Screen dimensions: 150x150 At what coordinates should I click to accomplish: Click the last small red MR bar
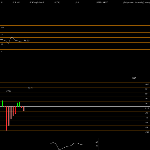point(24,109)
